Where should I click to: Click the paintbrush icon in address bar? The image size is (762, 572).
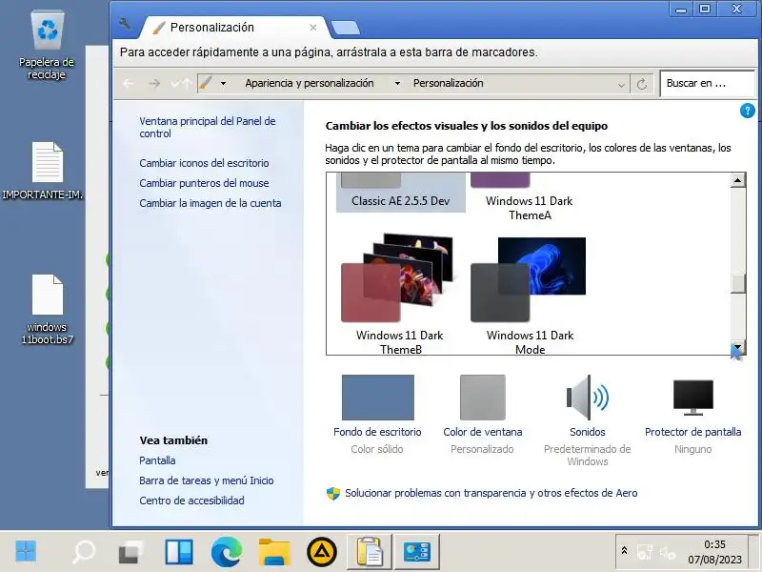206,83
